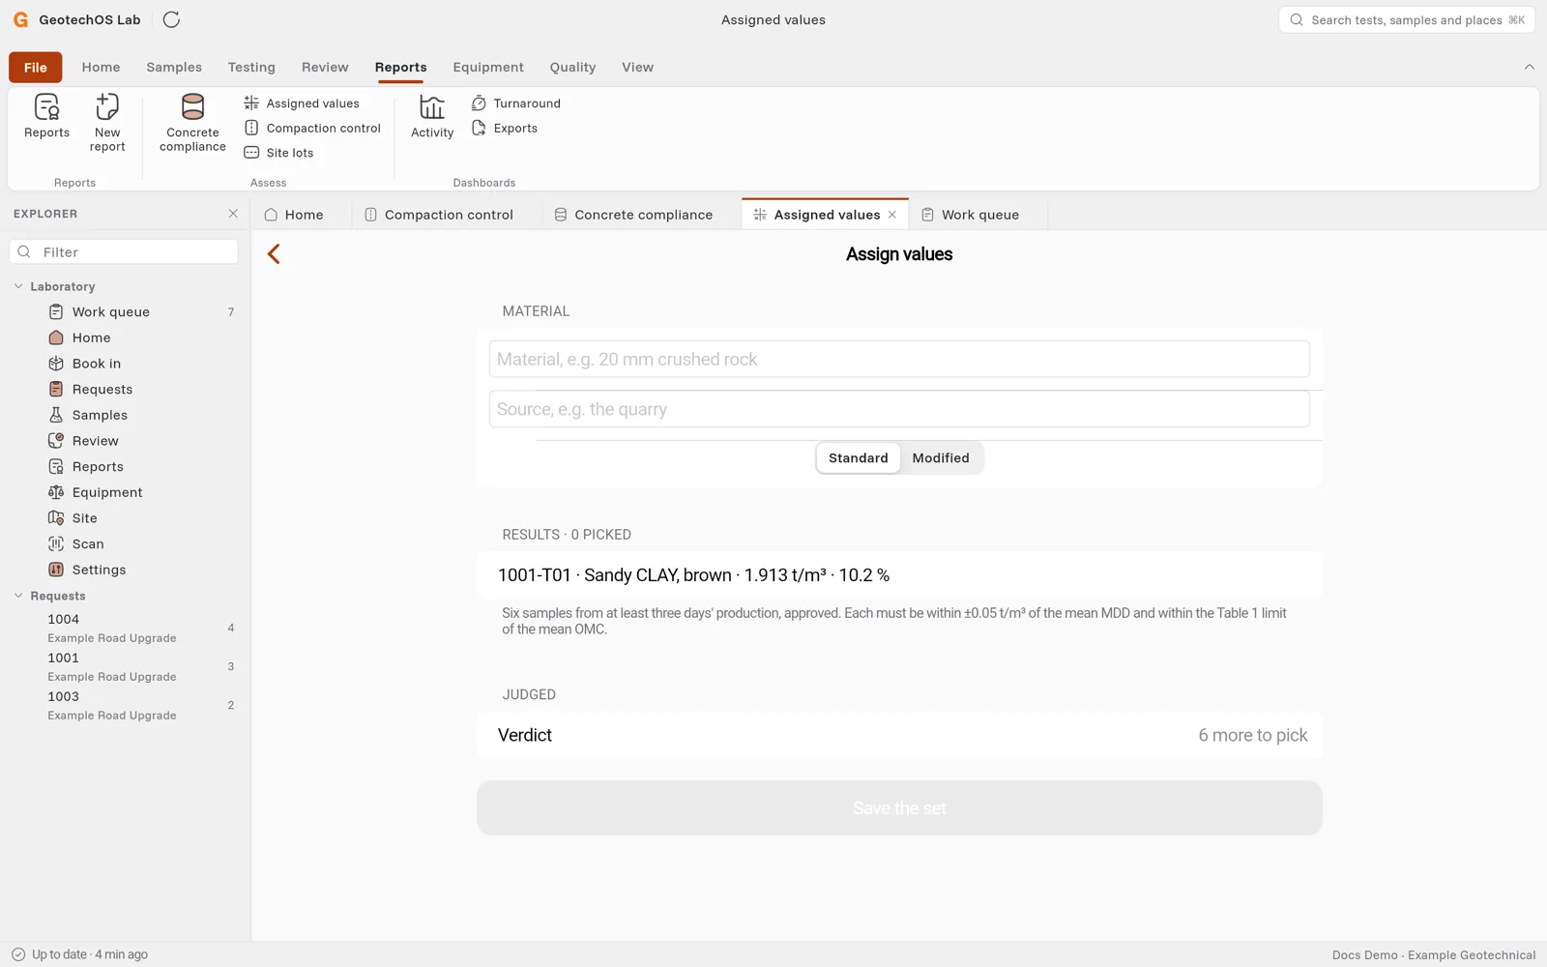Focus the Explorer Filter box
Screen dimensions: 1547x967
(x=124, y=252)
